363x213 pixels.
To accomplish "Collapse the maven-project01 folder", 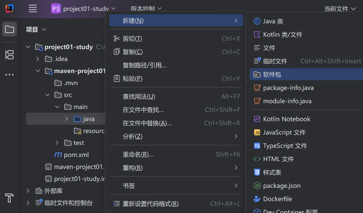I will (38, 70).
